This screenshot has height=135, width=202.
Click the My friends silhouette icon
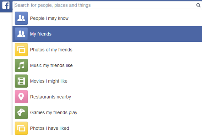pyautogui.click(x=21, y=34)
